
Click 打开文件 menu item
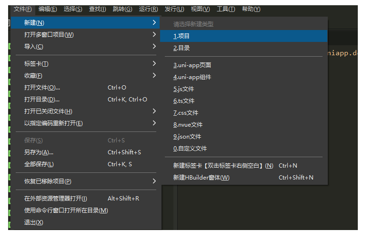[x=42, y=88]
